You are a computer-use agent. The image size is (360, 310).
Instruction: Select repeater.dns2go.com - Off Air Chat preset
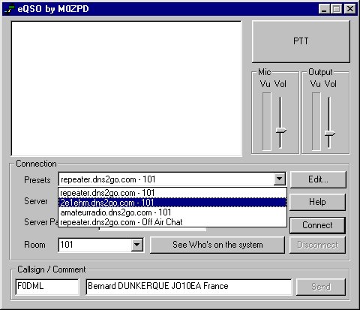[x=172, y=222]
